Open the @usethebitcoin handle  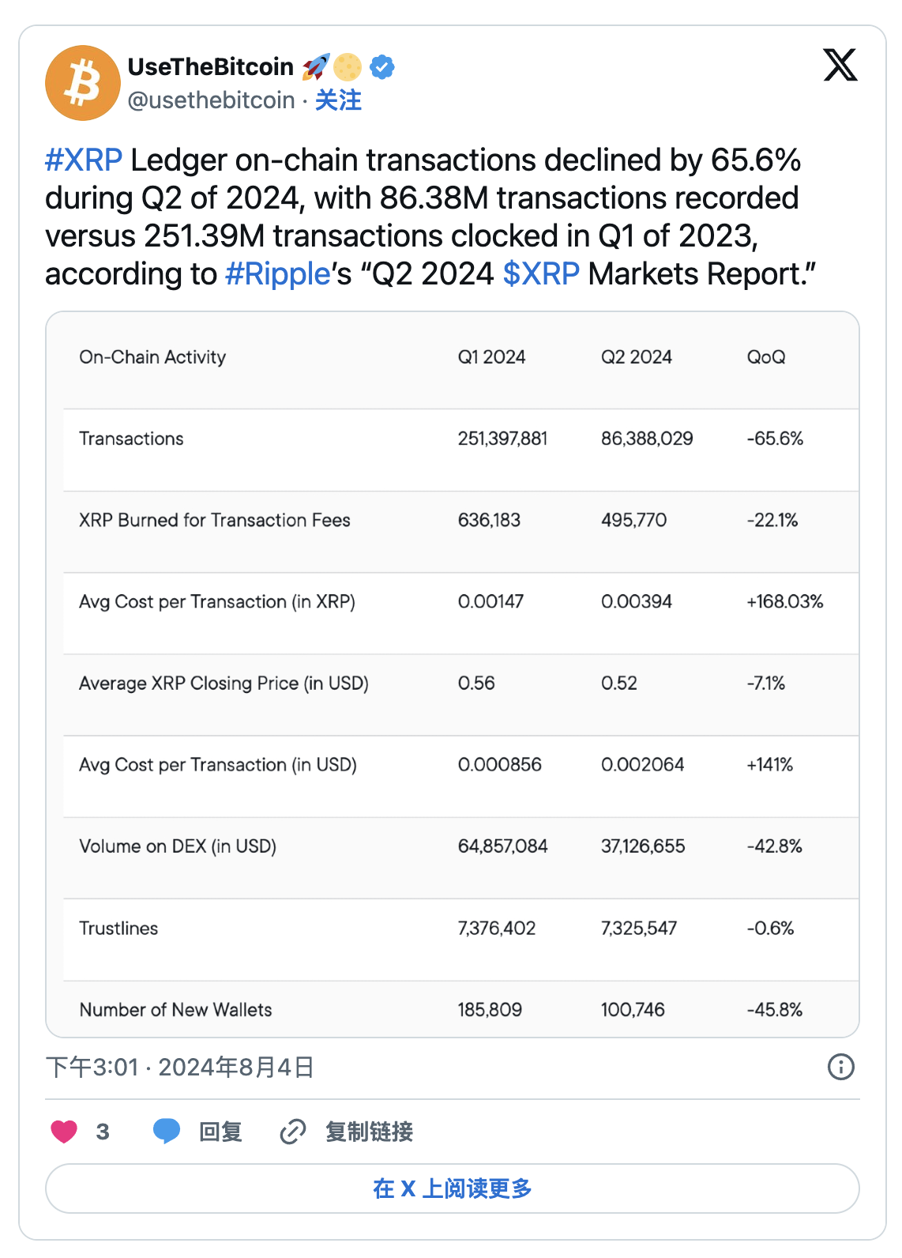pyautogui.click(x=211, y=100)
